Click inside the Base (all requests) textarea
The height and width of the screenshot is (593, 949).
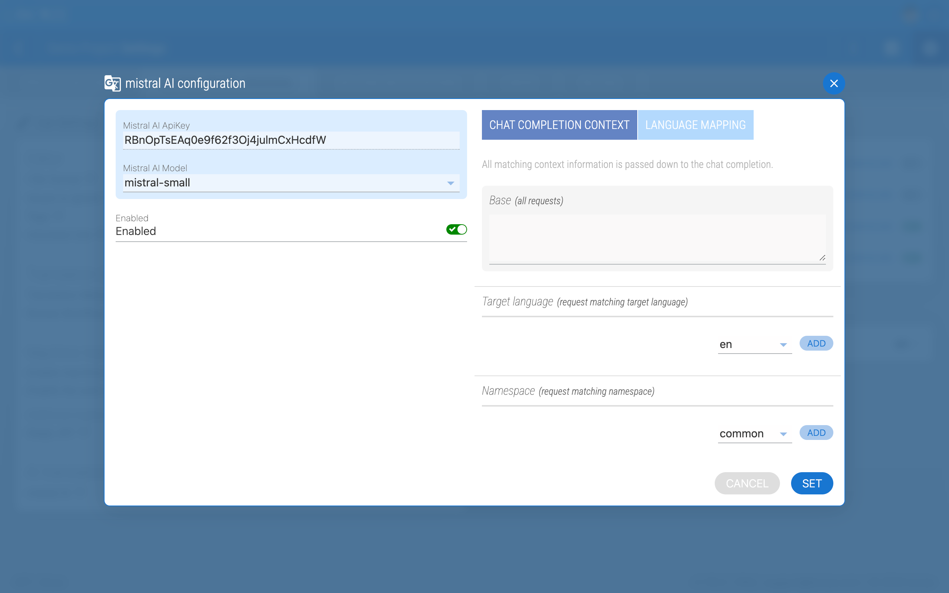tap(657, 237)
